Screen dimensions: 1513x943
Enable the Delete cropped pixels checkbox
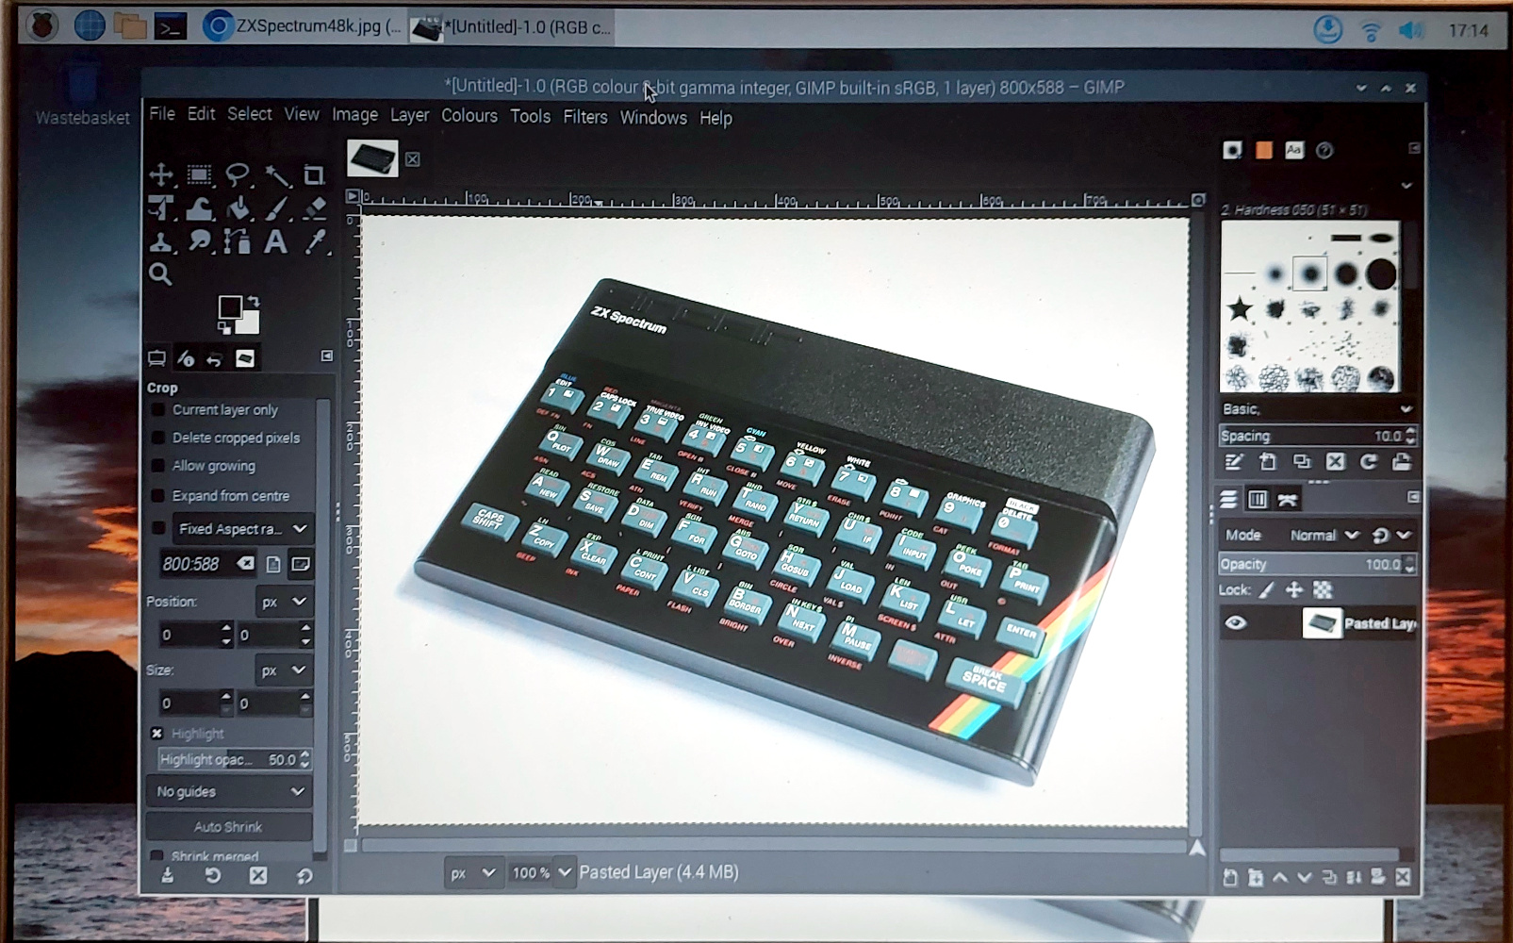coord(158,438)
